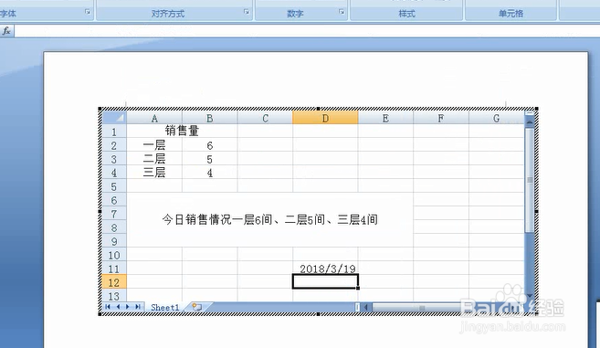Select row 9 header
The image size is (600, 348).
pyautogui.click(x=114, y=241)
